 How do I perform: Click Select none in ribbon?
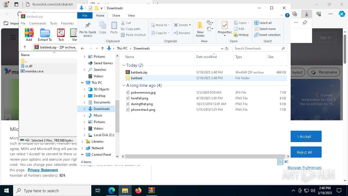[x=265, y=29]
